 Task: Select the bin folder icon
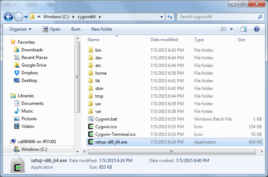point(91,50)
